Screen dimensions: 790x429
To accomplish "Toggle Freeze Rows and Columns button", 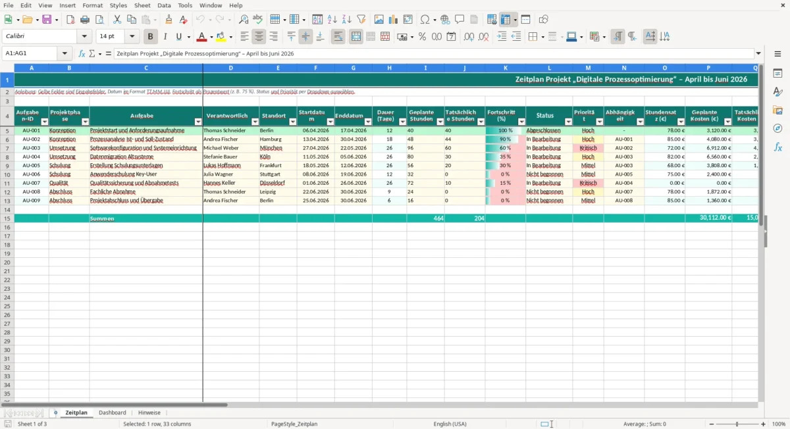I will click(x=506, y=20).
